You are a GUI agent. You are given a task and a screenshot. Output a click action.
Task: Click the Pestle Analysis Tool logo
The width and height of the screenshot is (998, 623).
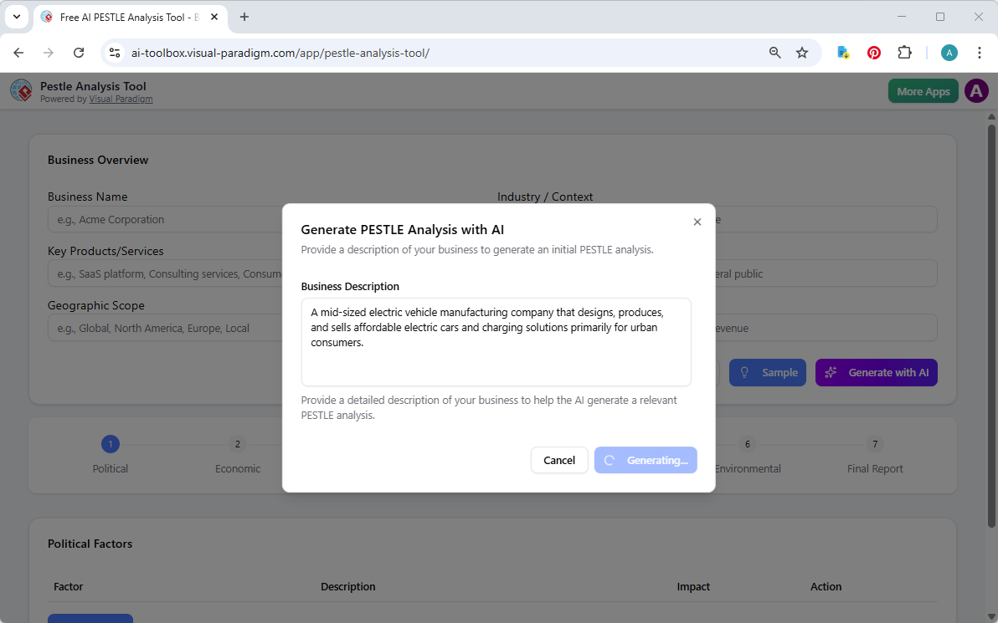tap(21, 90)
